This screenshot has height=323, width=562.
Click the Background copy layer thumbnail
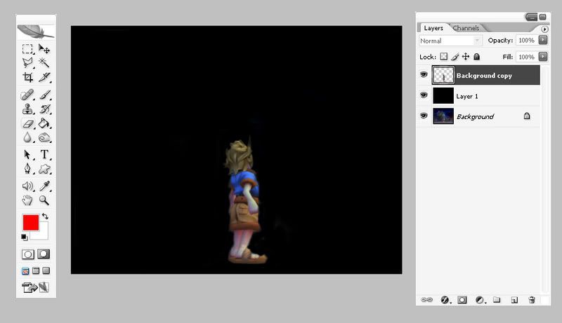pyautogui.click(x=443, y=75)
